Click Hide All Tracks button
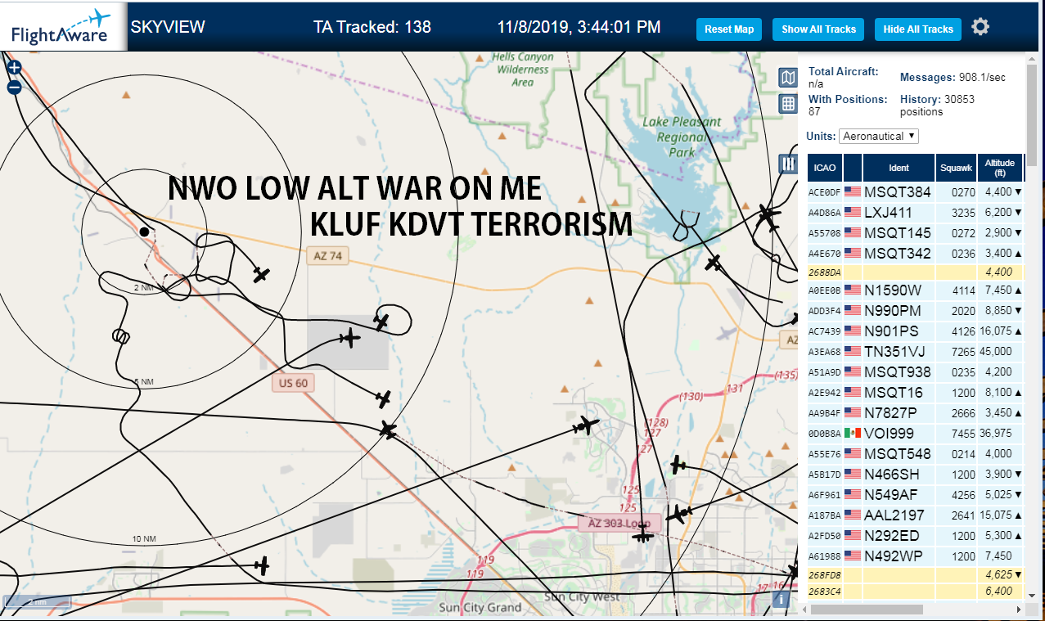 point(918,29)
